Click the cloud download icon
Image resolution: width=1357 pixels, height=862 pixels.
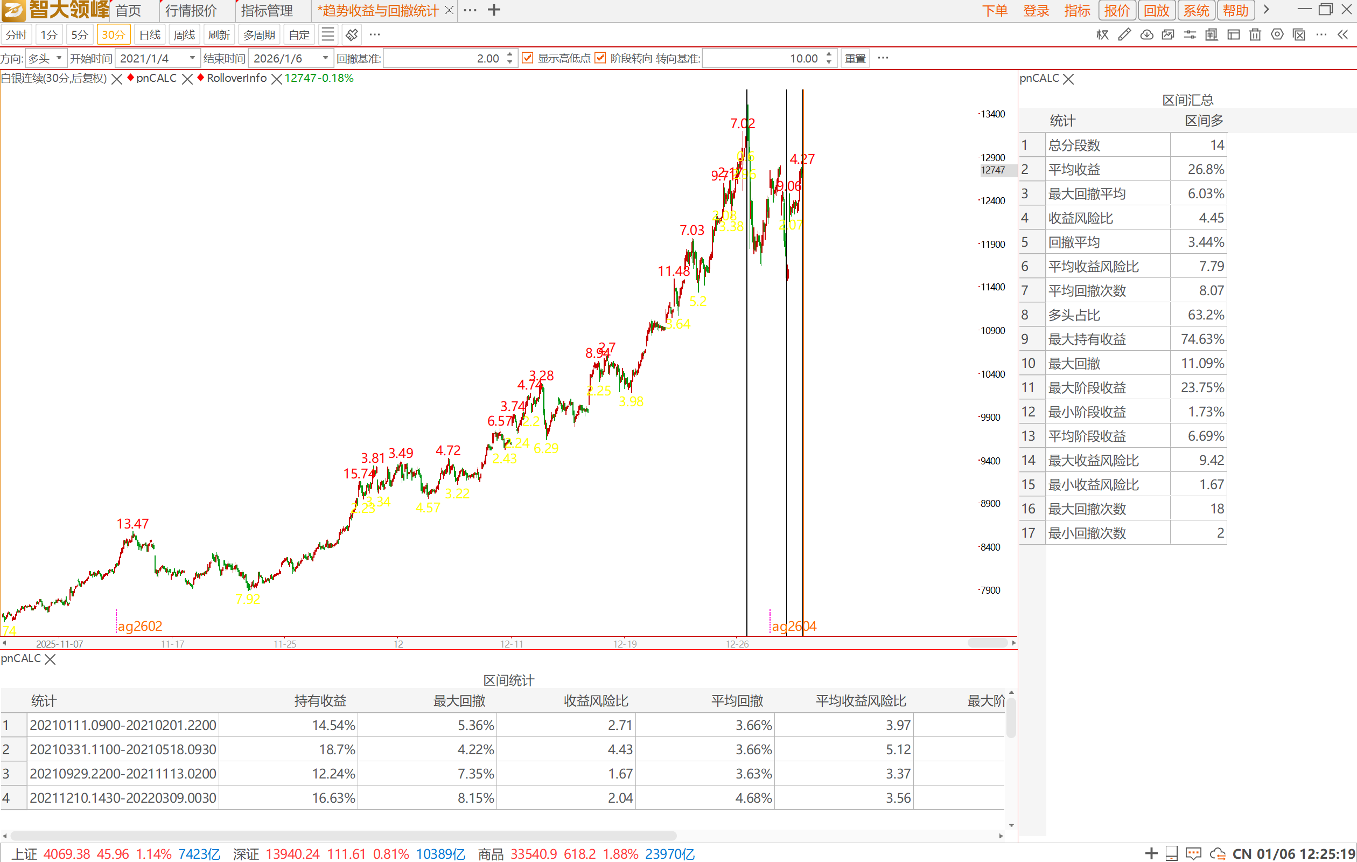(1146, 35)
